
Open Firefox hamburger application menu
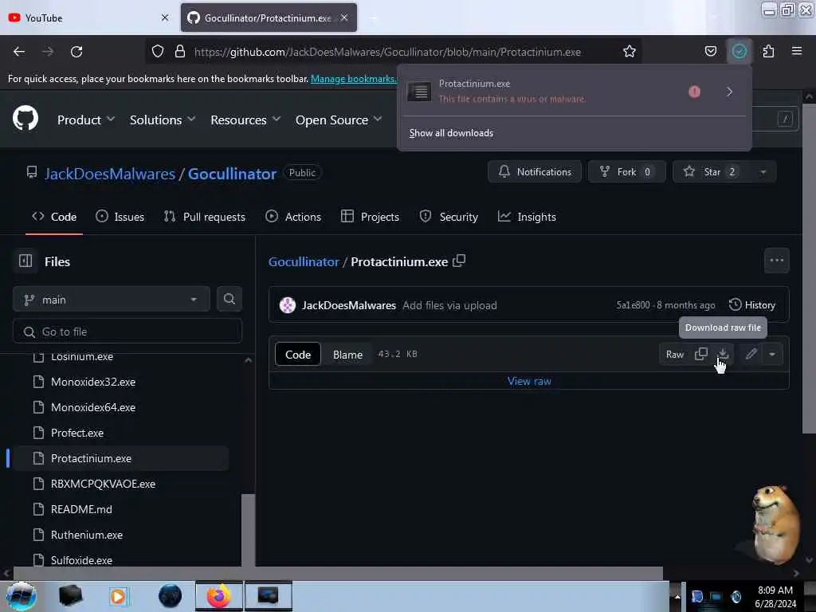coord(796,51)
